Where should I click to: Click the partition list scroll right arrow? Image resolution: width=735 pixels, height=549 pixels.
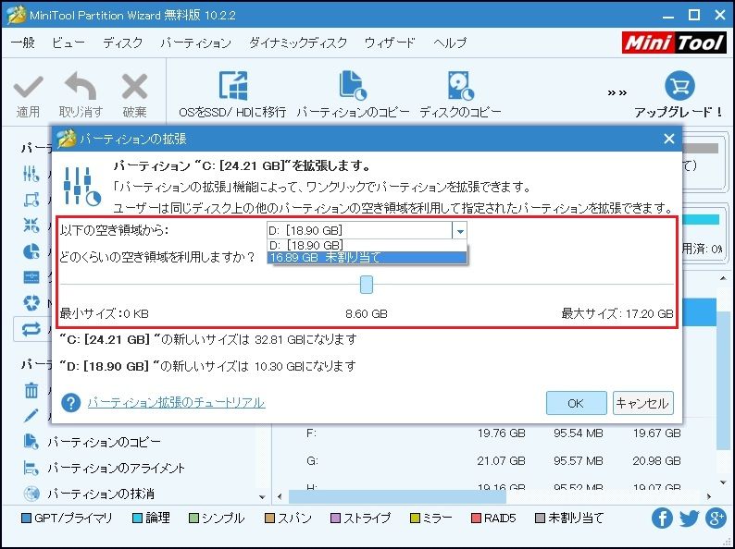[x=709, y=496]
